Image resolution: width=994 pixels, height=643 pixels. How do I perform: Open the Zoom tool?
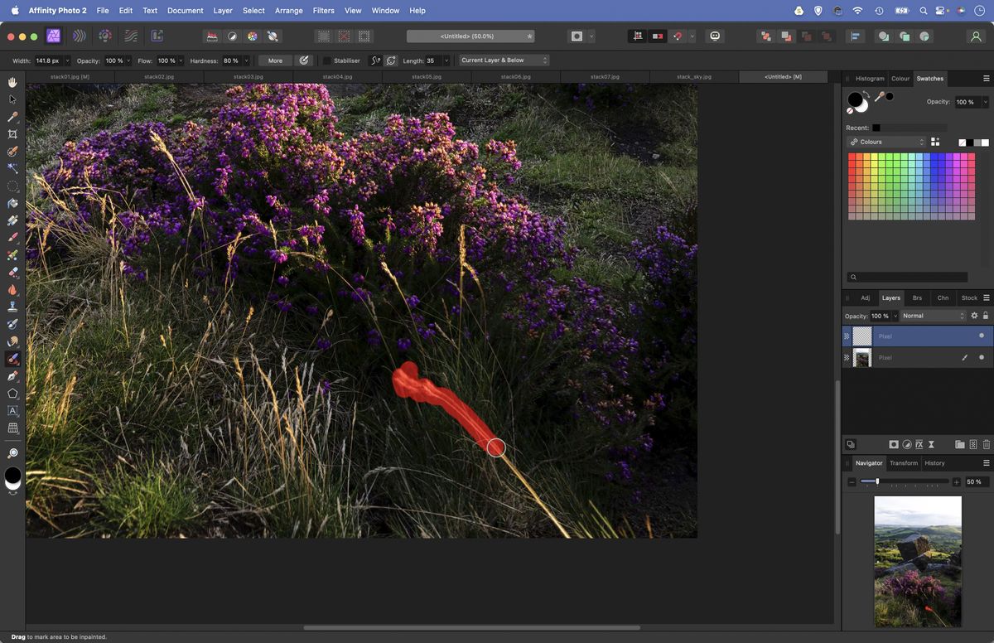point(13,452)
